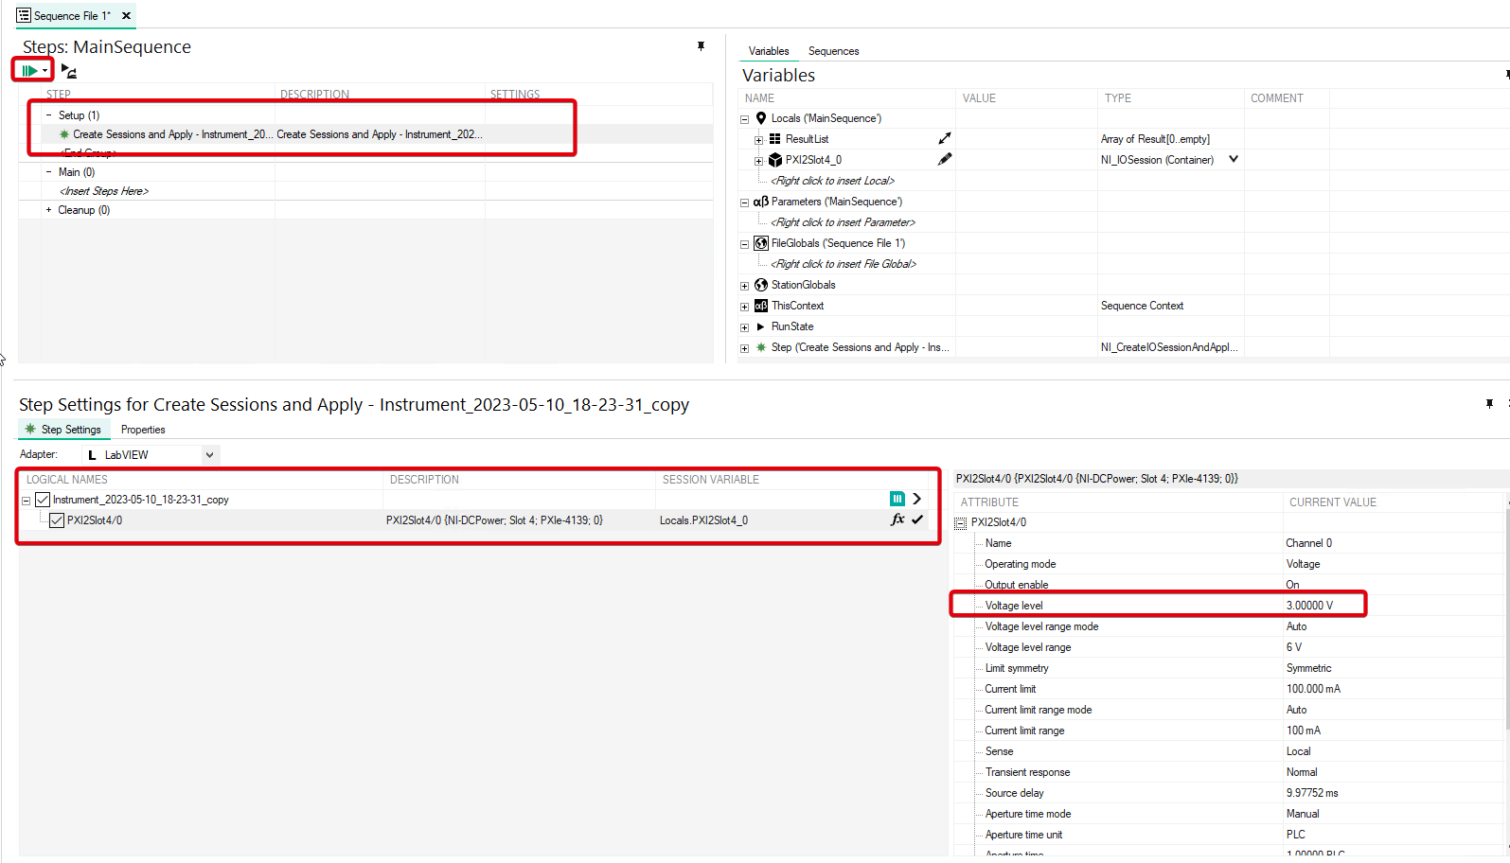Uncheck the PXI2Slot4/0 checkbox
The width and height of the screenshot is (1510, 863).
pyautogui.click(x=57, y=520)
